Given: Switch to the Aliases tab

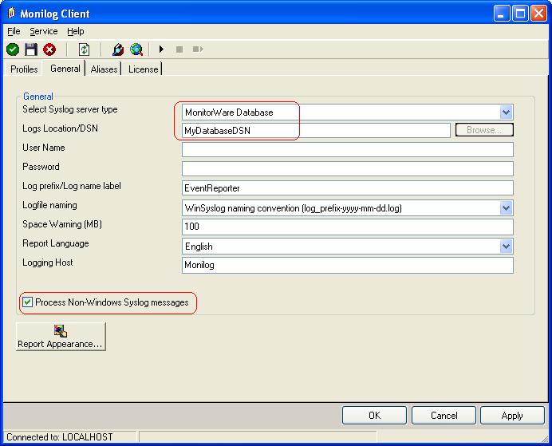Looking at the screenshot, I should pyautogui.click(x=104, y=69).
